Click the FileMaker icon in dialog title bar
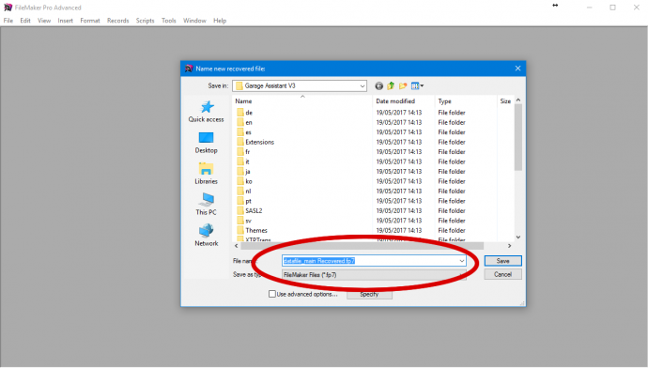The width and height of the screenshot is (648, 368). 189,69
